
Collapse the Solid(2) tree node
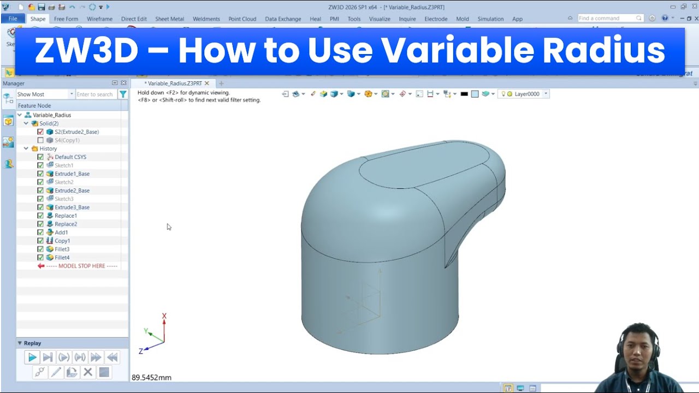point(26,123)
